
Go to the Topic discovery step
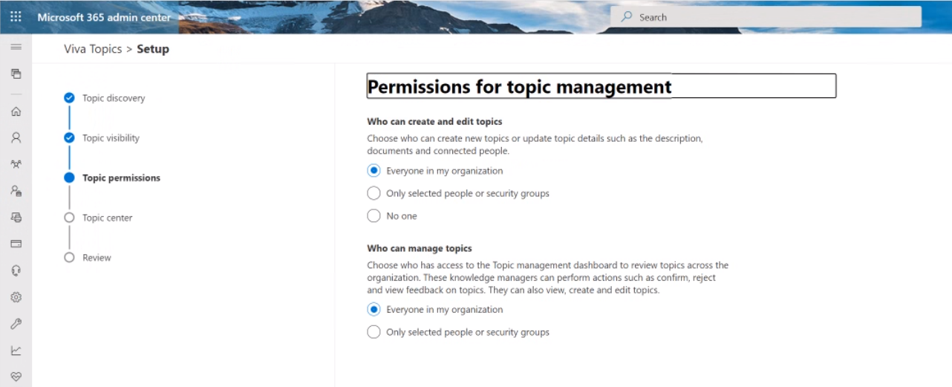(113, 98)
